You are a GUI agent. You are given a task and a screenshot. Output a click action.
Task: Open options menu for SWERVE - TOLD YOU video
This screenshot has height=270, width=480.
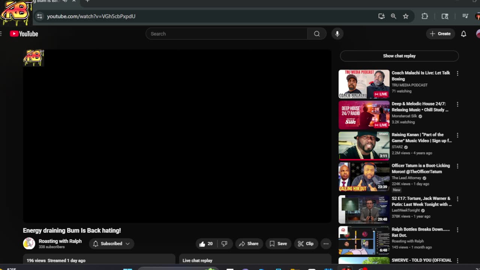pos(457,261)
